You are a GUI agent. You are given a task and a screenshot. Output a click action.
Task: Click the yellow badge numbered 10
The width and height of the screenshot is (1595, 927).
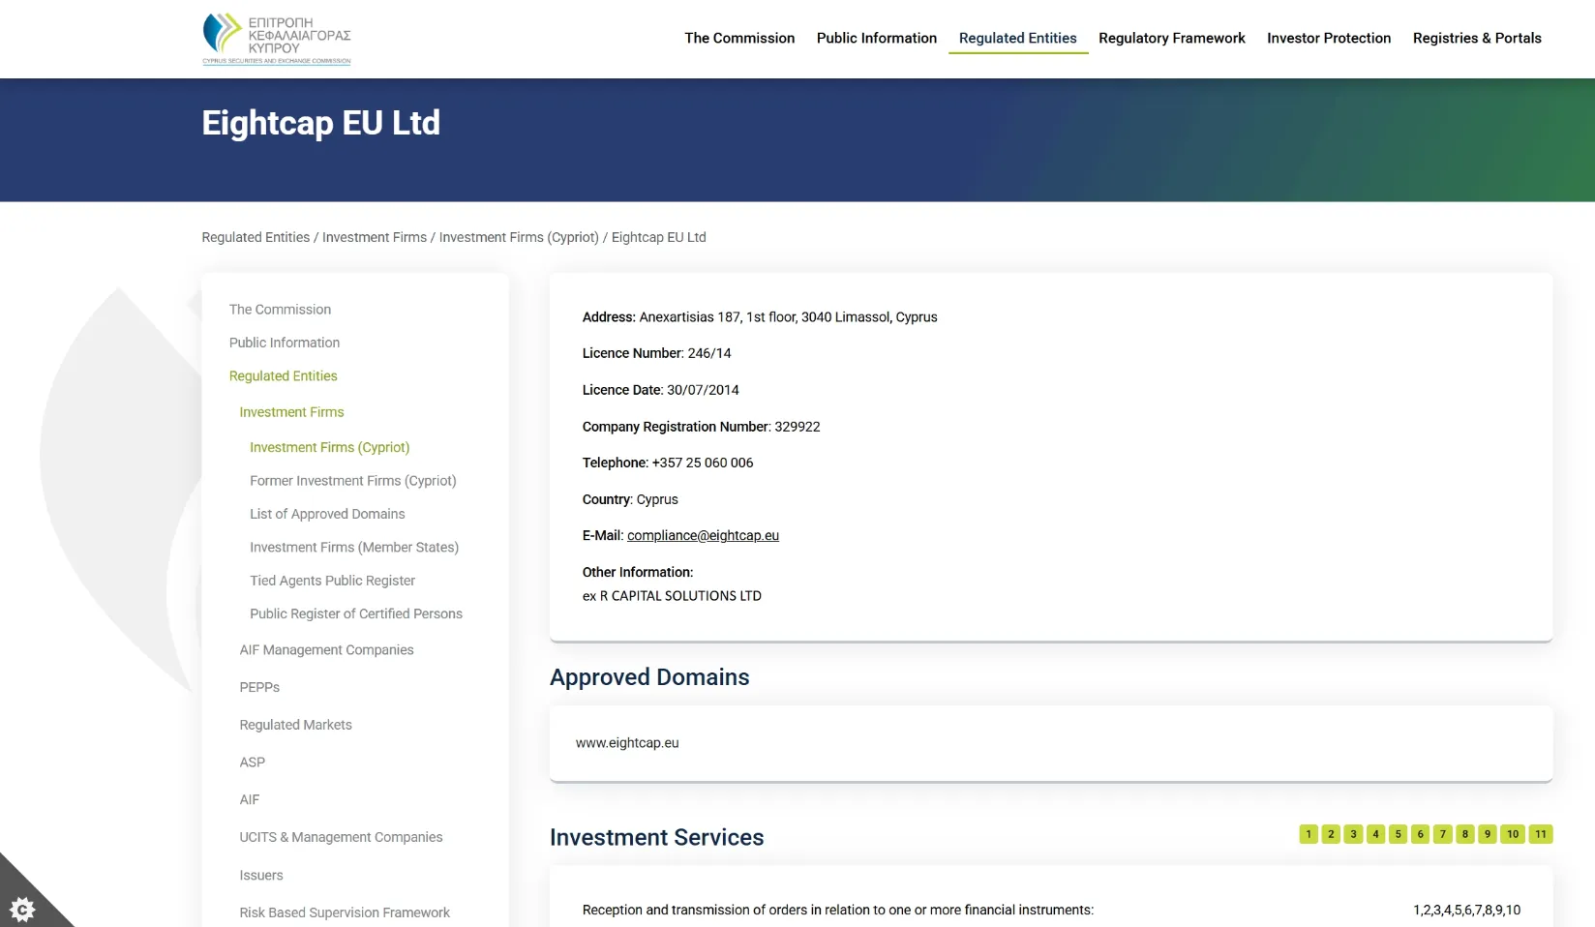[x=1513, y=834]
